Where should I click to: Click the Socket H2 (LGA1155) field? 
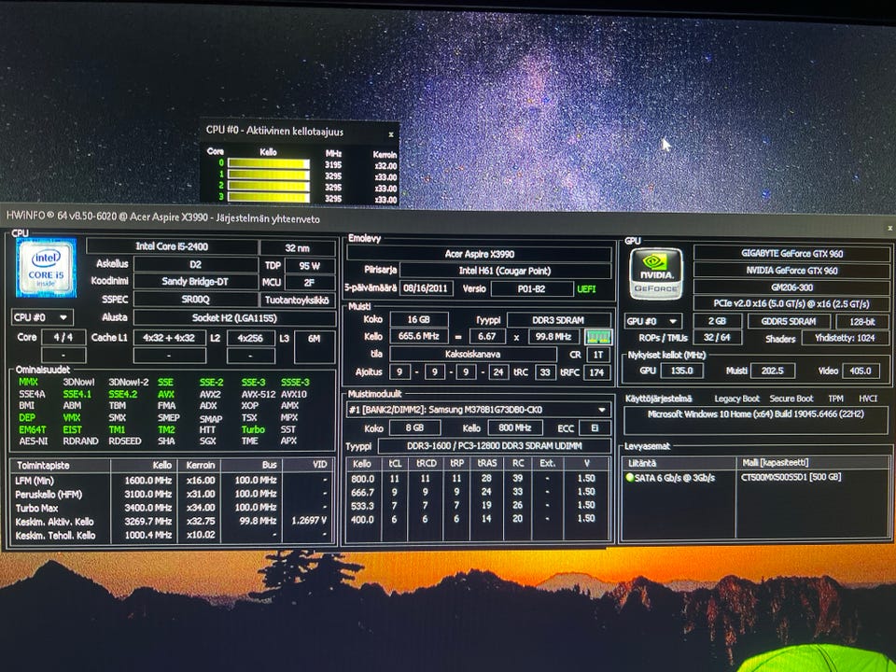pos(234,317)
